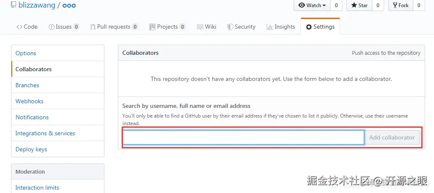Click the book icon on Wiki tab

[200, 27]
